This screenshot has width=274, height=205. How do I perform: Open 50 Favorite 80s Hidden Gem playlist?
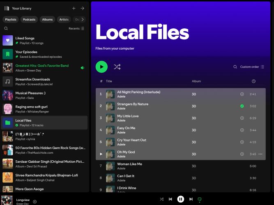tap(44, 150)
